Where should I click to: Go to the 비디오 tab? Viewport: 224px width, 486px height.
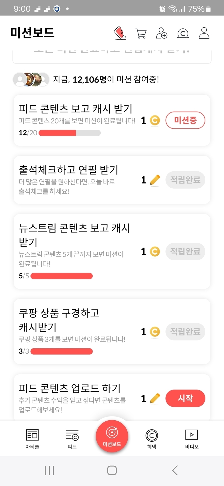tap(192, 438)
